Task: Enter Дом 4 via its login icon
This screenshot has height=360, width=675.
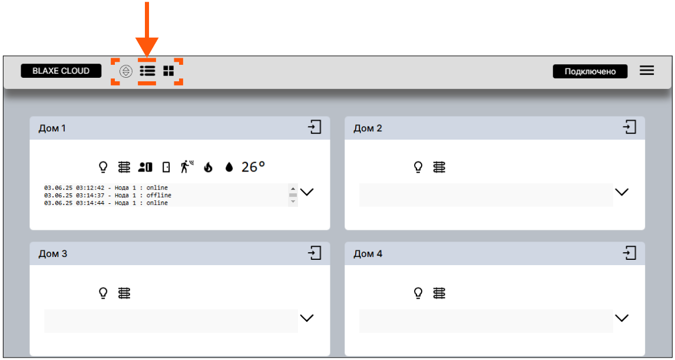Action: (630, 253)
